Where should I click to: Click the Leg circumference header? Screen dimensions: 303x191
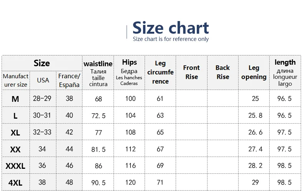[x=160, y=73]
